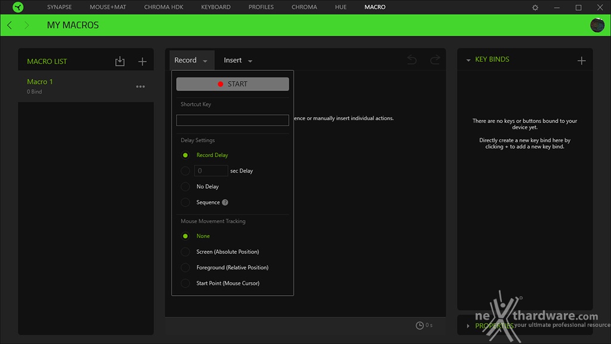Choose Start Point (Mouse Cursor) tracking
611x344 pixels.
[x=186, y=283]
